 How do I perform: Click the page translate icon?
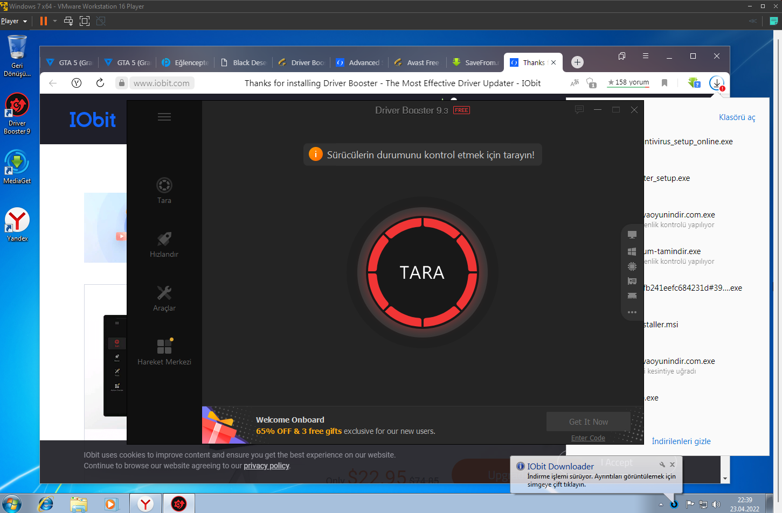click(575, 83)
